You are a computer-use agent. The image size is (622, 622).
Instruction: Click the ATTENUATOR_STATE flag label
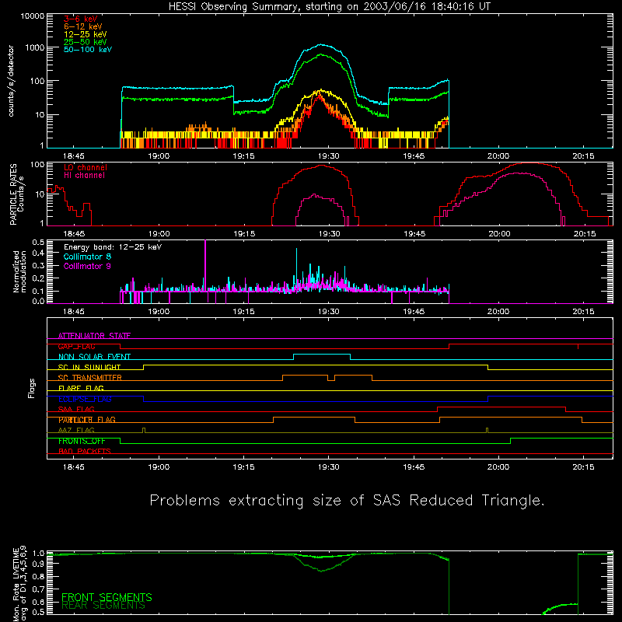[x=94, y=336]
